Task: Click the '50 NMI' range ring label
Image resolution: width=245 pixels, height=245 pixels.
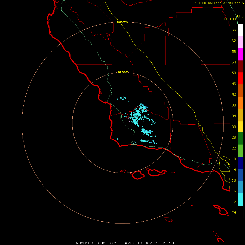Action: tap(122, 72)
